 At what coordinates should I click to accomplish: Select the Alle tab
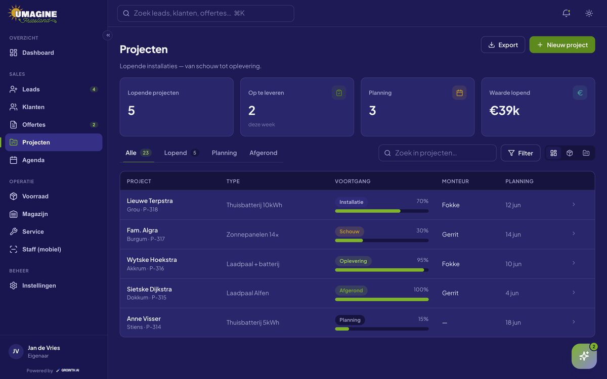(139, 153)
